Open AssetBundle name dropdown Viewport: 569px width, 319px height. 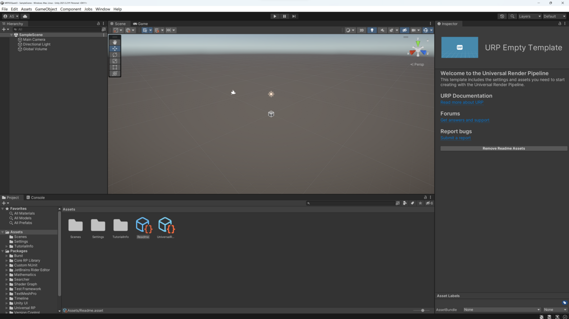tap(502, 310)
